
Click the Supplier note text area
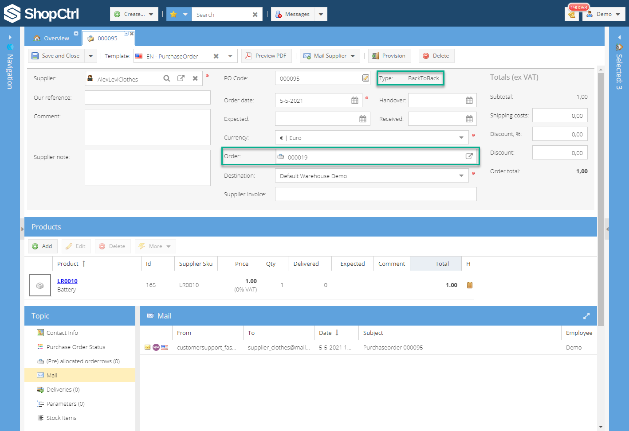(148, 168)
